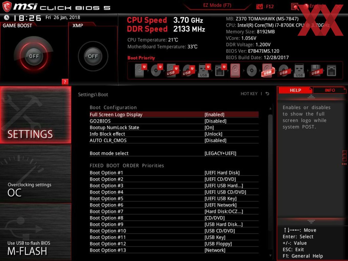Toggle the XMP profile OFF button
Screen dimensions: 348x261
click(x=93, y=56)
